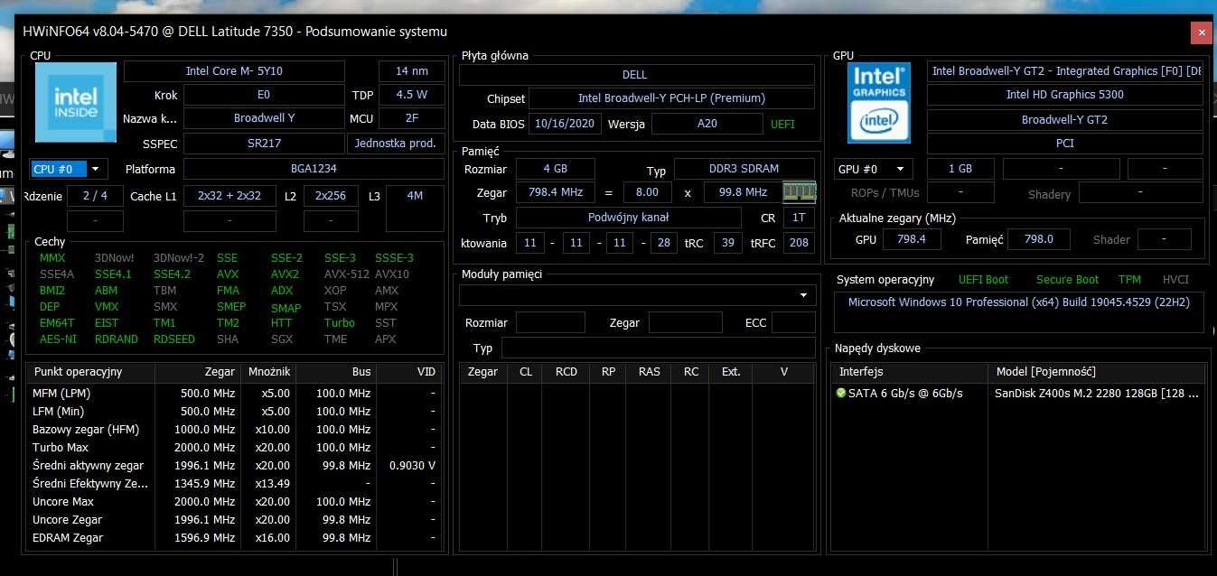
Task: Click the Secure Boot status label
Action: point(1068,280)
